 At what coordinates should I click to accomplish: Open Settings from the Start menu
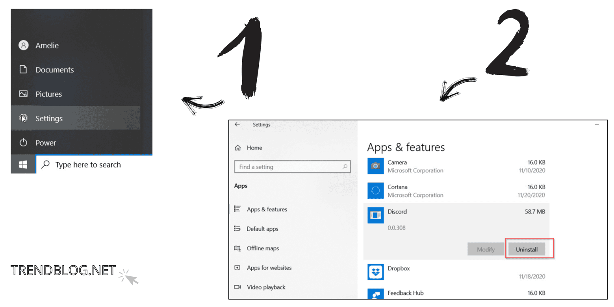pos(49,118)
